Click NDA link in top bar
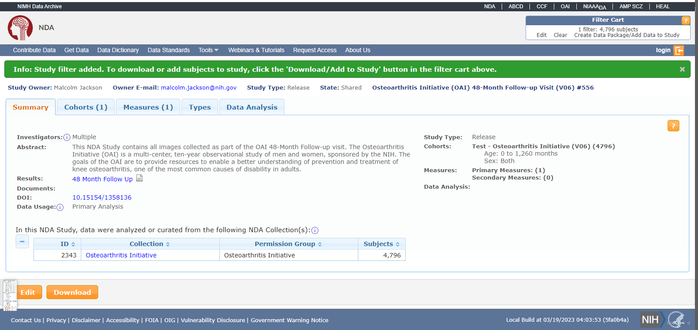Screen dimensions: 698x330 [490, 7]
